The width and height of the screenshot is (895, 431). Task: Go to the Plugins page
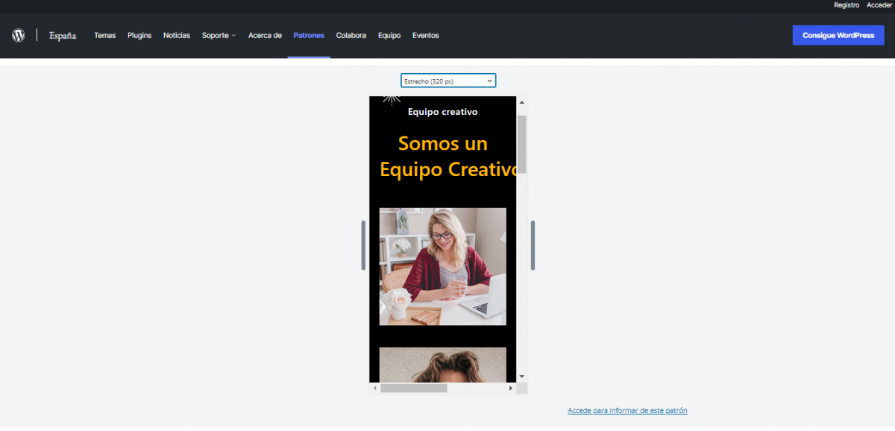tap(139, 35)
